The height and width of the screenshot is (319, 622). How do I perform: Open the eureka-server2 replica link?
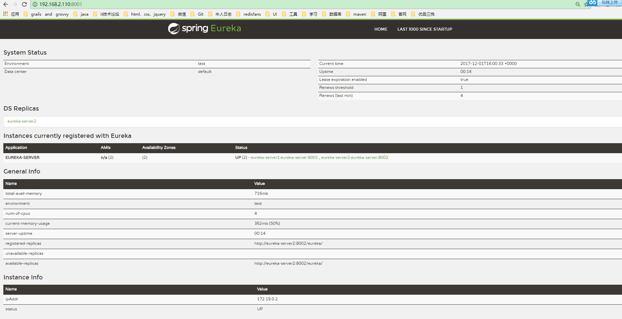(x=22, y=121)
